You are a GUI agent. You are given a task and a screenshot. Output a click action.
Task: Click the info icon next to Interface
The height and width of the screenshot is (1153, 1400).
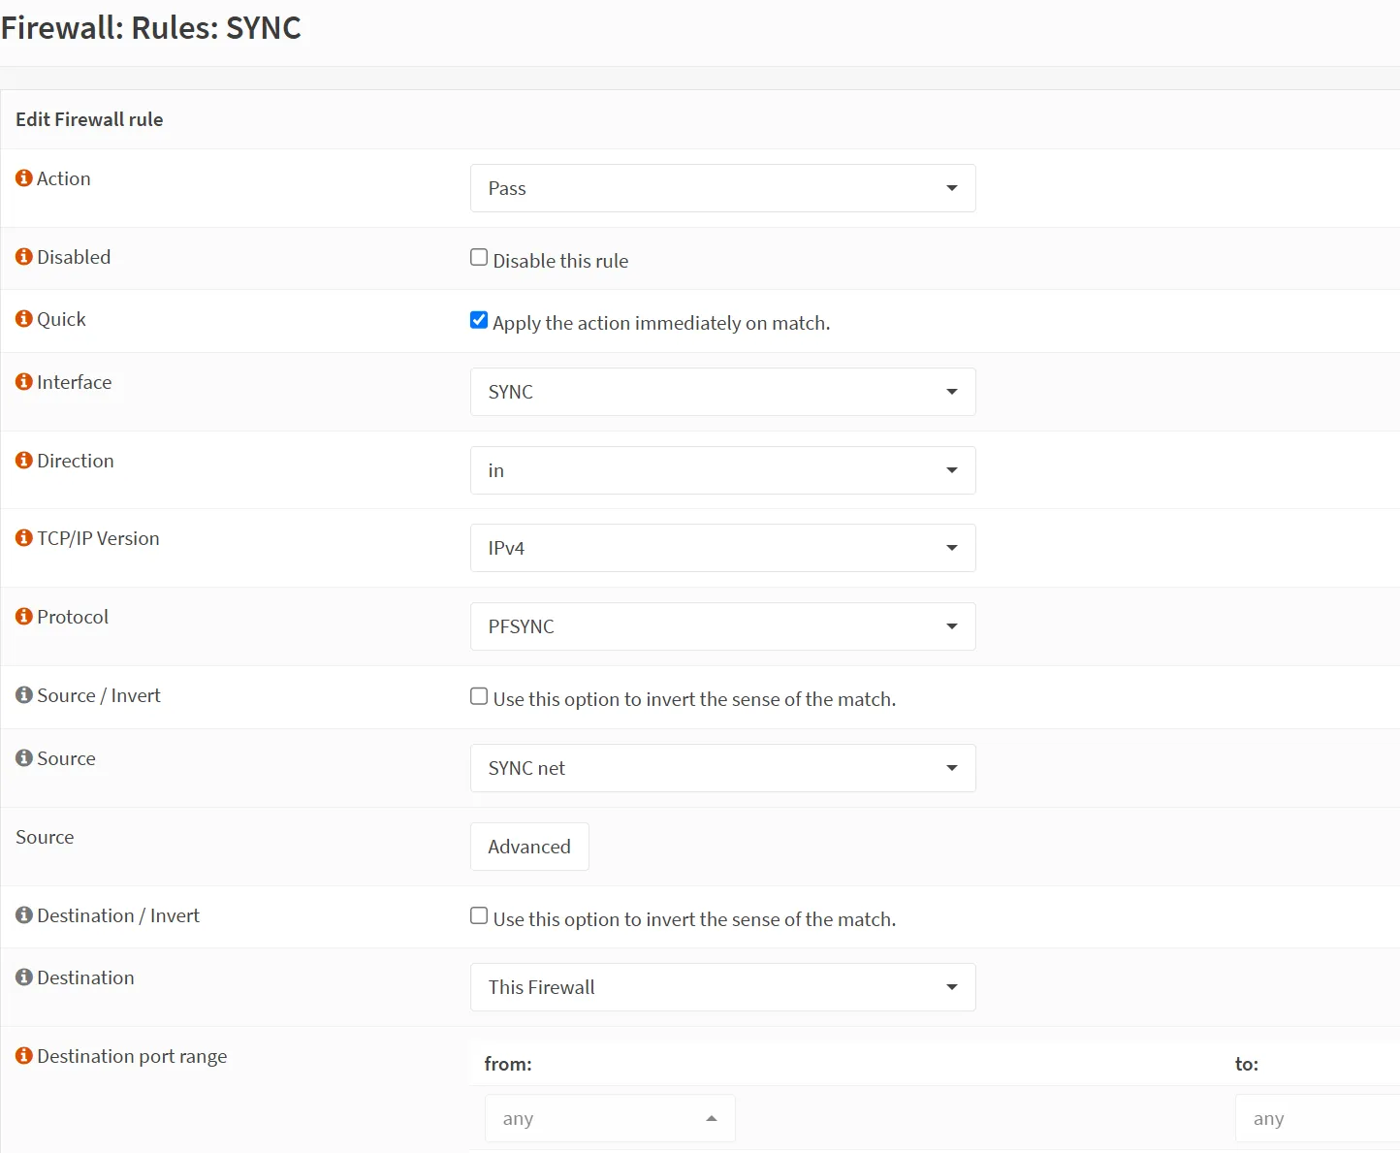[24, 382]
